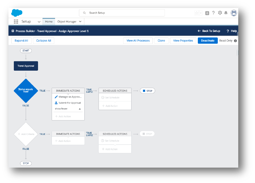This screenshot has height=183, width=255.
Task: Open the global actions plus icon
Action: (207, 13)
